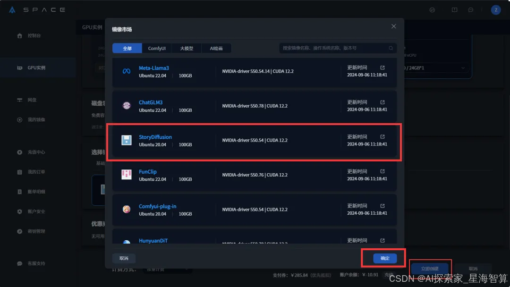Switch to the AI绘画 tab
The image size is (510, 287).
(216, 48)
